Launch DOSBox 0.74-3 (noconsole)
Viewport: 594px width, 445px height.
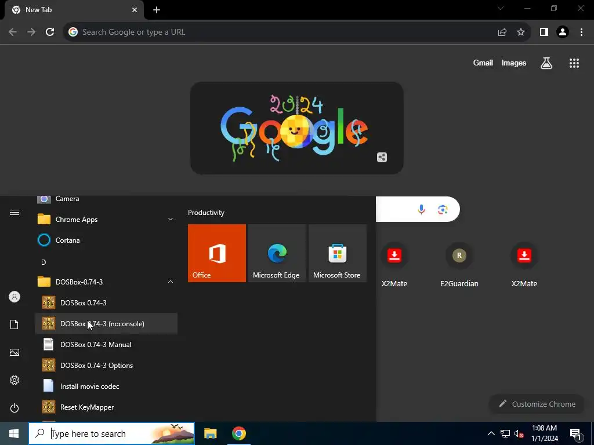106,323
